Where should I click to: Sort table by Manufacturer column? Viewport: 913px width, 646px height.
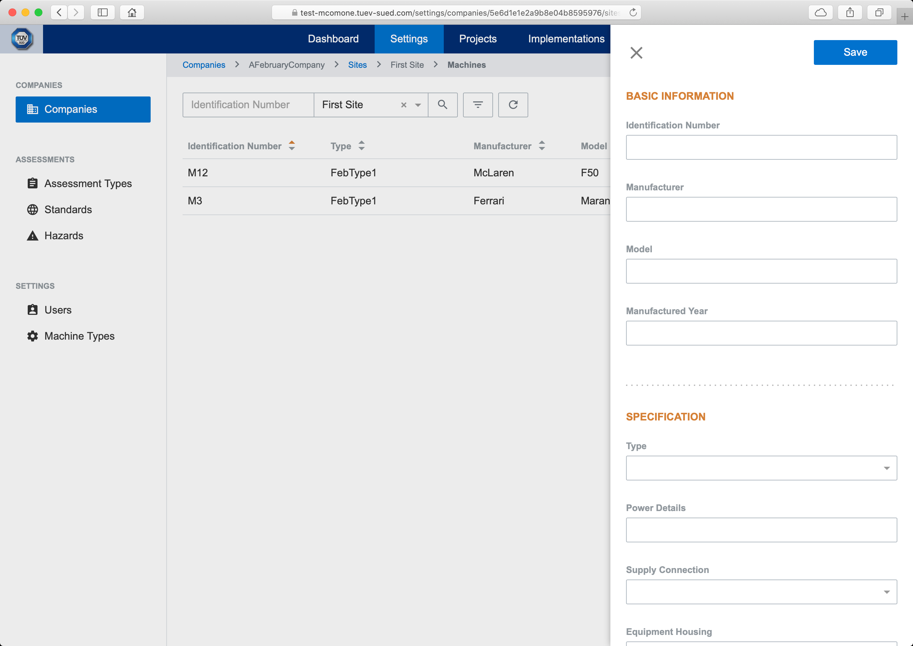point(542,146)
